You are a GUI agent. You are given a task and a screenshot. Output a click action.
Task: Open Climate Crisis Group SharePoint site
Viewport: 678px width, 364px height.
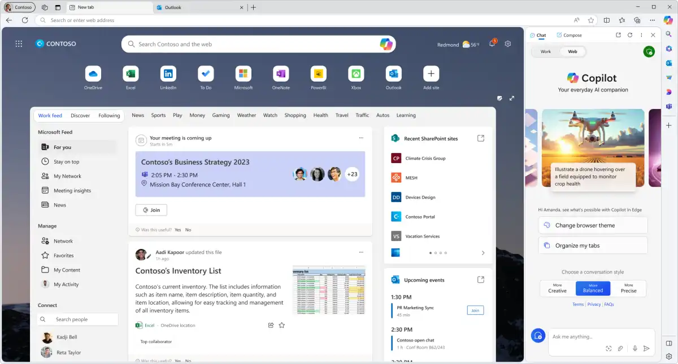tap(419, 159)
